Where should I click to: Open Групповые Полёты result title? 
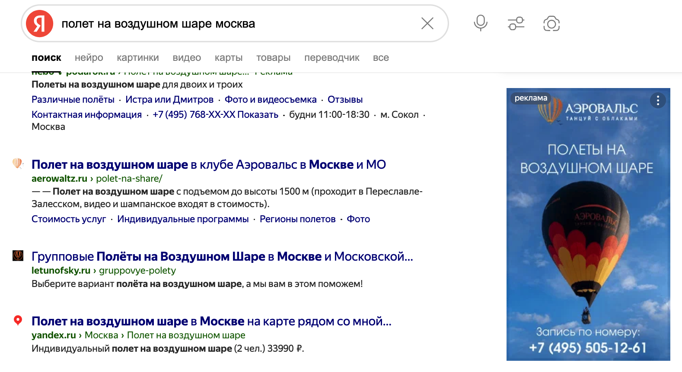tap(222, 256)
